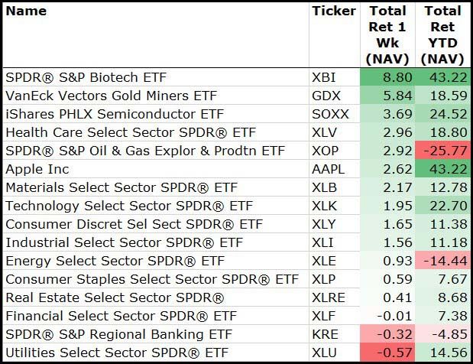Click the SOXX ticker cell
The image size is (473, 364).
(x=331, y=114)
